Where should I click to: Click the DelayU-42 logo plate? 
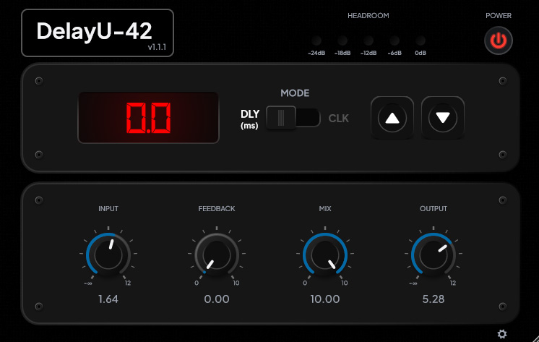point(98,33)
